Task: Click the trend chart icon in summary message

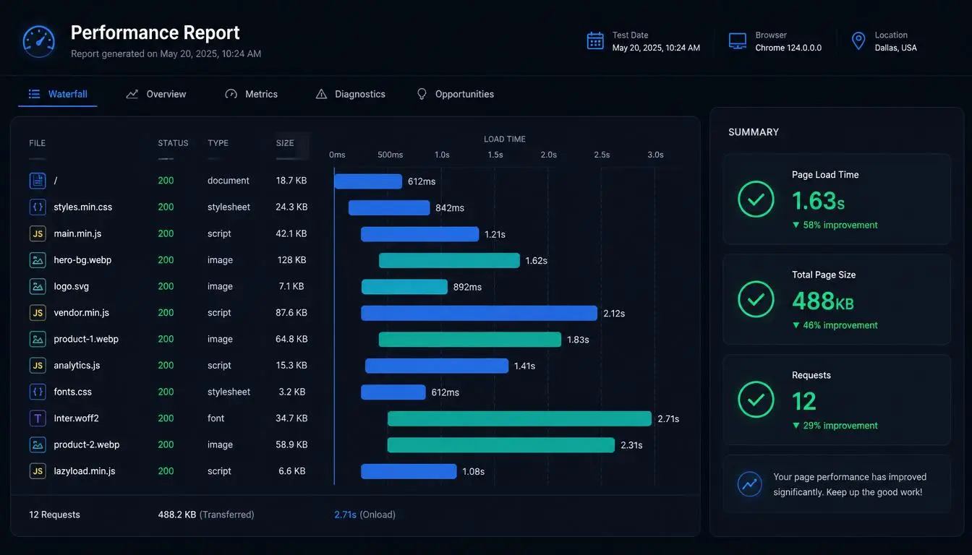Action: coord(750,484)
